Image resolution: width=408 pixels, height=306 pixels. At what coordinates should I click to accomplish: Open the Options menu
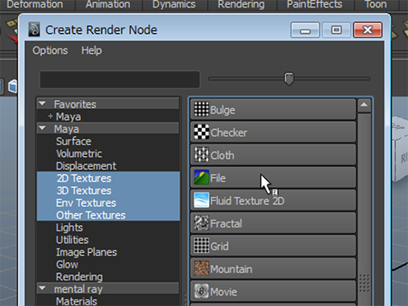coord(50,50)
